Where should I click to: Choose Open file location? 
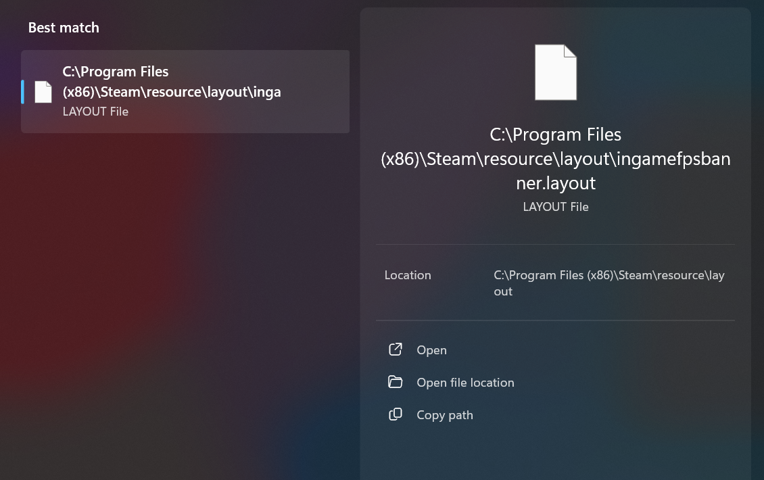tap(465, 383)
